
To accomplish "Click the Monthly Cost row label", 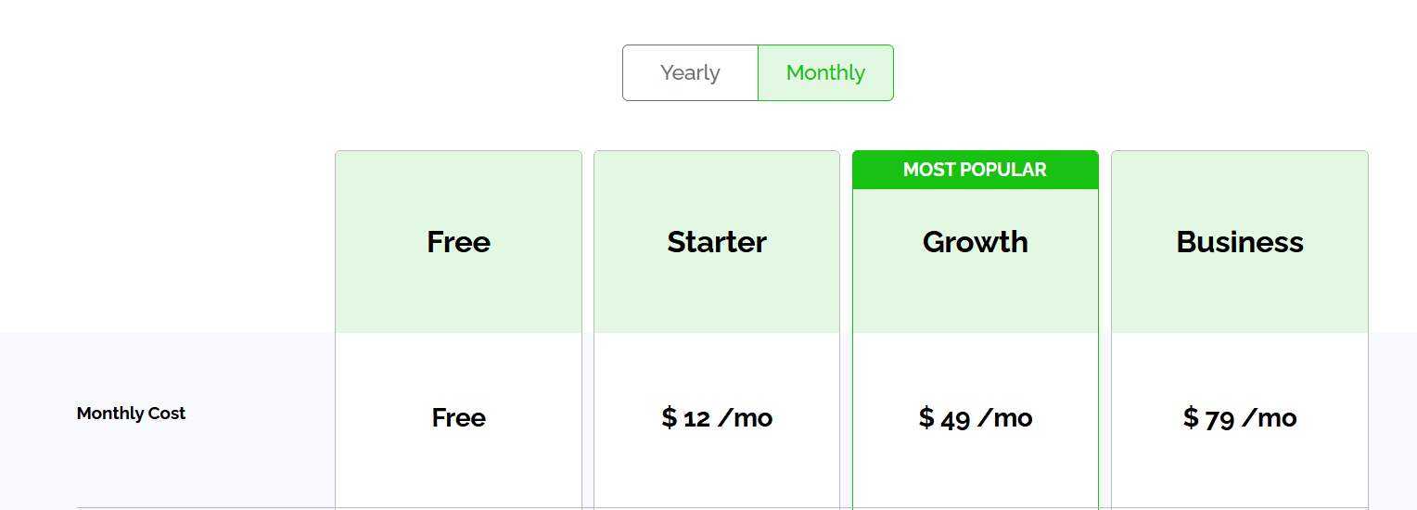I will [x=131, y=414].
